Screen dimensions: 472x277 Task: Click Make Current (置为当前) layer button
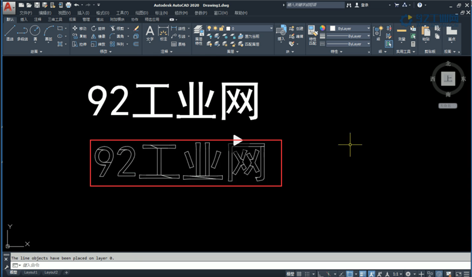249,36
